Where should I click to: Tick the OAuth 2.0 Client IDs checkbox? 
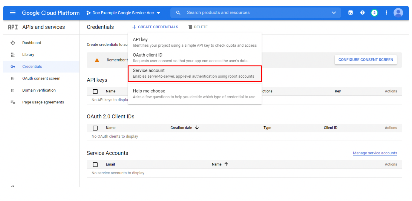95,128
